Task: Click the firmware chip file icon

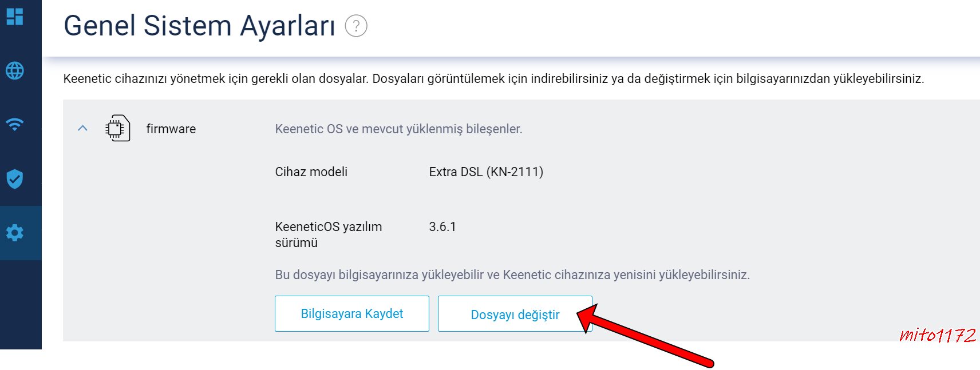Action: (x=117, y=129)
